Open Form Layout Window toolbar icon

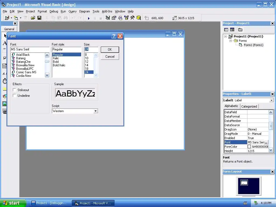tap(120, 18)
